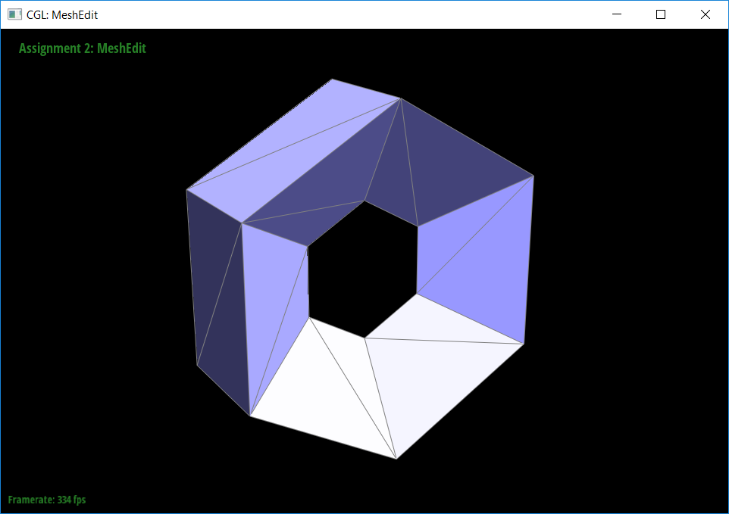This screenshot has width=729, height=514.
Task: Click the 'Framerate: 334 fps' status text
Action: (47, 500)
